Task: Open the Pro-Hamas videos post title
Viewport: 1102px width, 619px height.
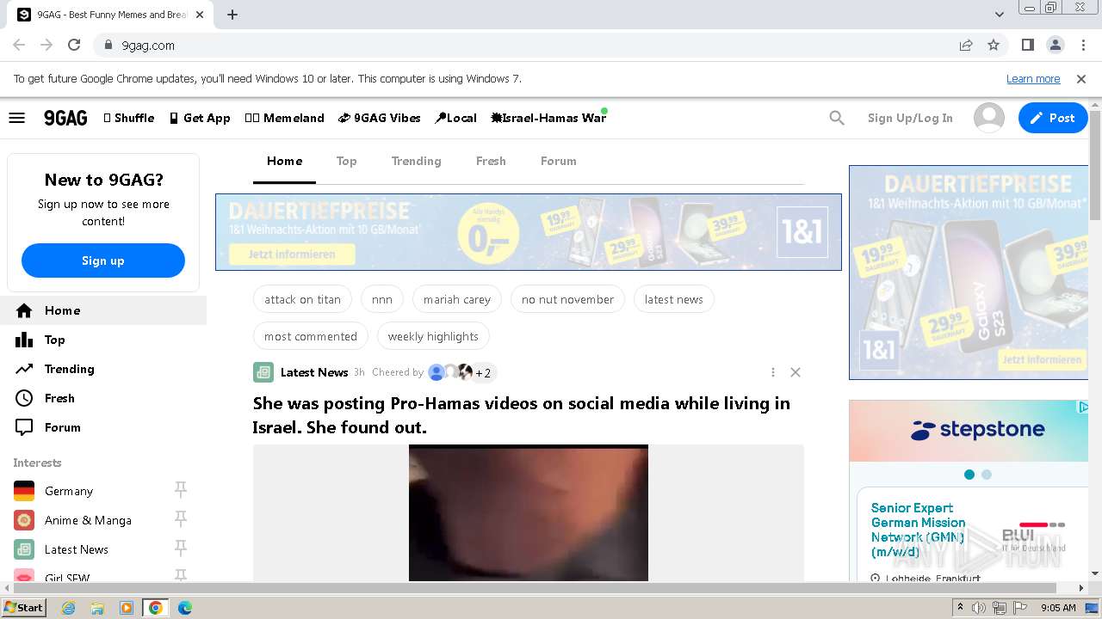Action: [522, 415]
